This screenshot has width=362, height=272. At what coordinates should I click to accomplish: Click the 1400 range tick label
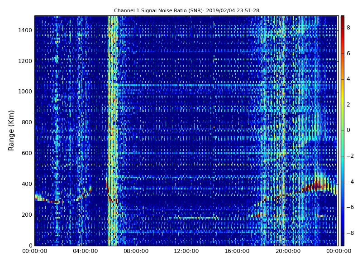pos(25,30)
